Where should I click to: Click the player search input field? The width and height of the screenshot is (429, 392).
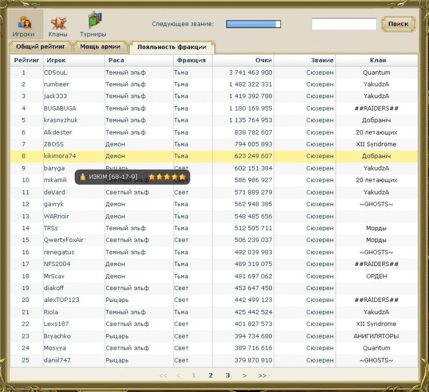click(x=344, y=24)
